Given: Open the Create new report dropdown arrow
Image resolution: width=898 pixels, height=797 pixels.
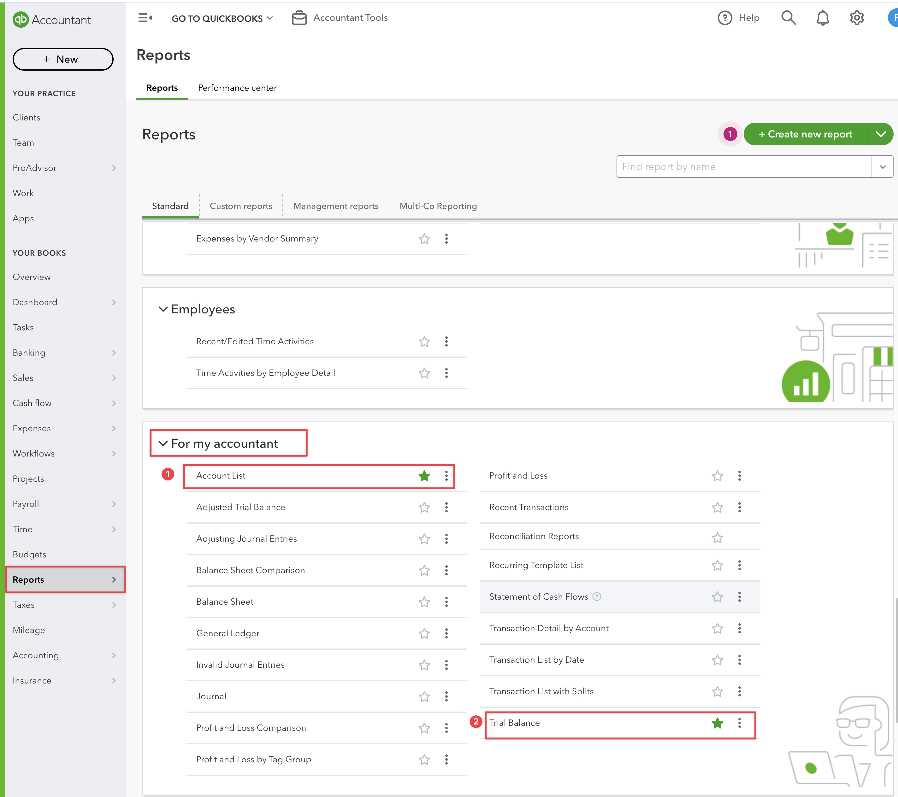Looking at the screenshot, I should pos(881,134).
